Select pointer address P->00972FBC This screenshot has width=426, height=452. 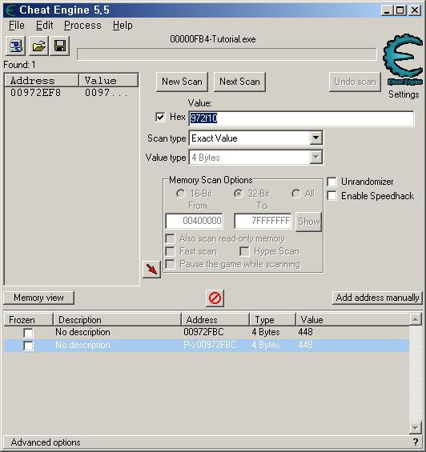pyautogui.click(x=210, y=345)
